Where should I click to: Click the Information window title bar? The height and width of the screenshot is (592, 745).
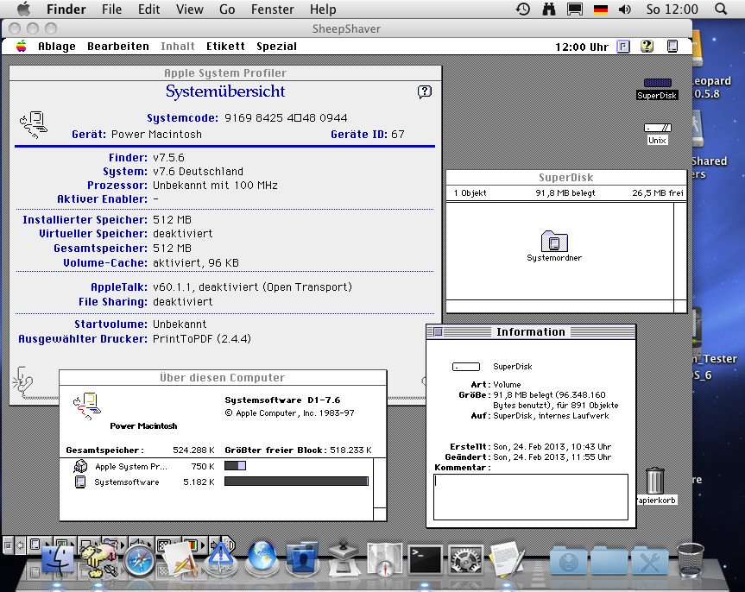pos(531,331)
